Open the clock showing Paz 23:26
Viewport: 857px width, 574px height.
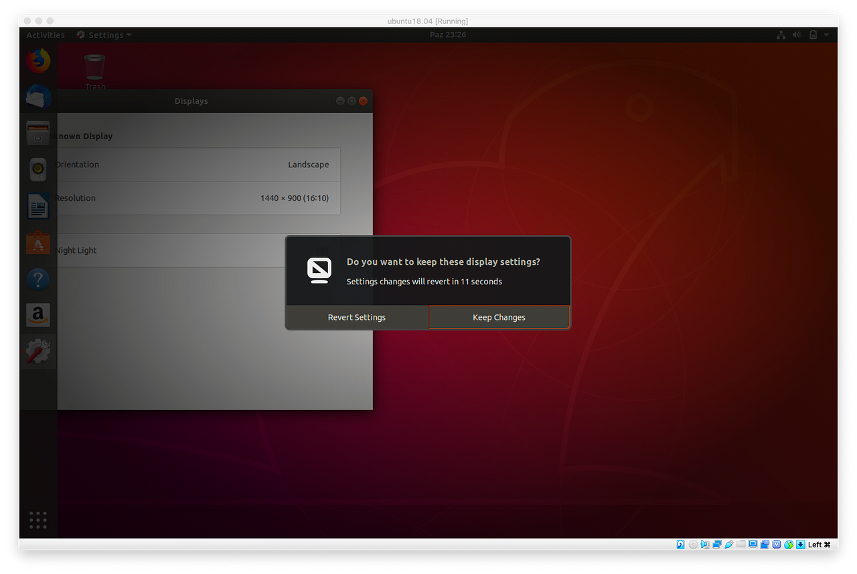[x=447, y=35]
